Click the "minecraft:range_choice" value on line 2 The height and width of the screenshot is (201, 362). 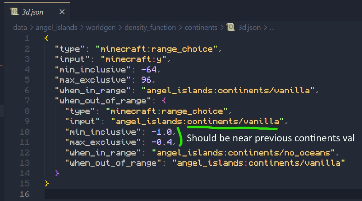click(157, 49)
